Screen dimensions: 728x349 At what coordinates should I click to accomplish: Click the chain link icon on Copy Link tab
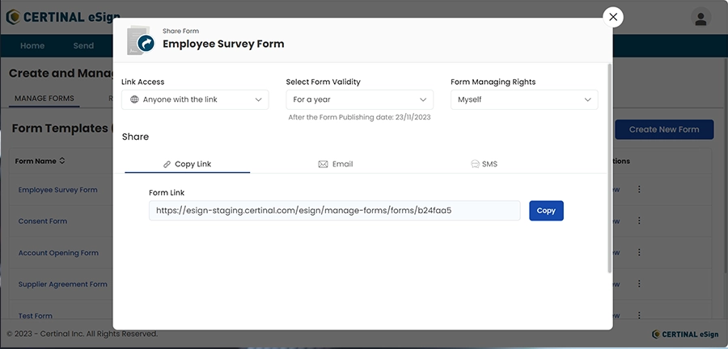(x=167, y=164)
